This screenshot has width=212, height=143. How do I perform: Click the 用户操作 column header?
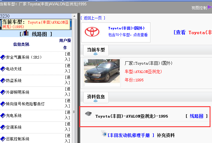[65, 44]
